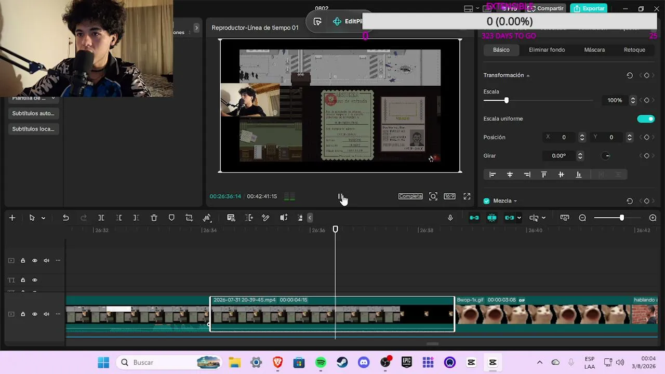Align the clip to the bottom edge
665x374 pixels.
click(579, 175)
